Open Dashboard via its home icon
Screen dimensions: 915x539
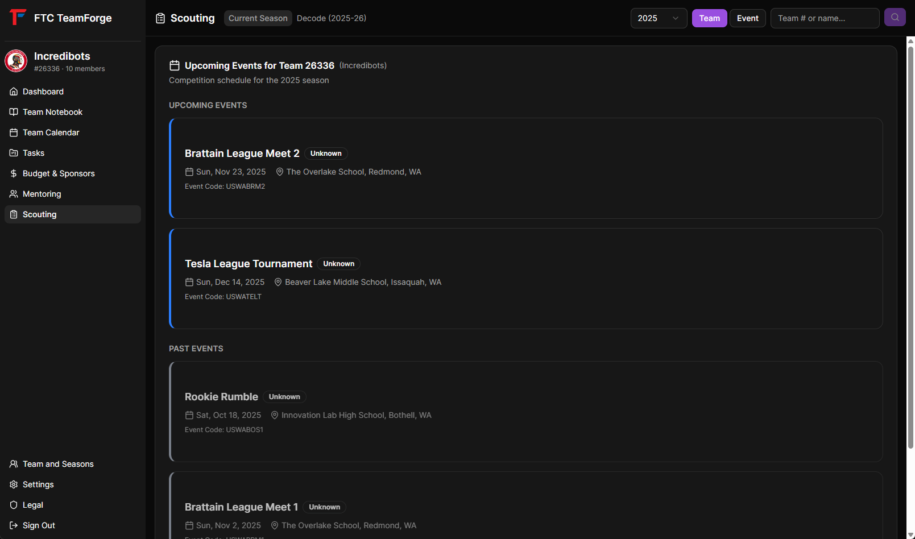point(14,92)
